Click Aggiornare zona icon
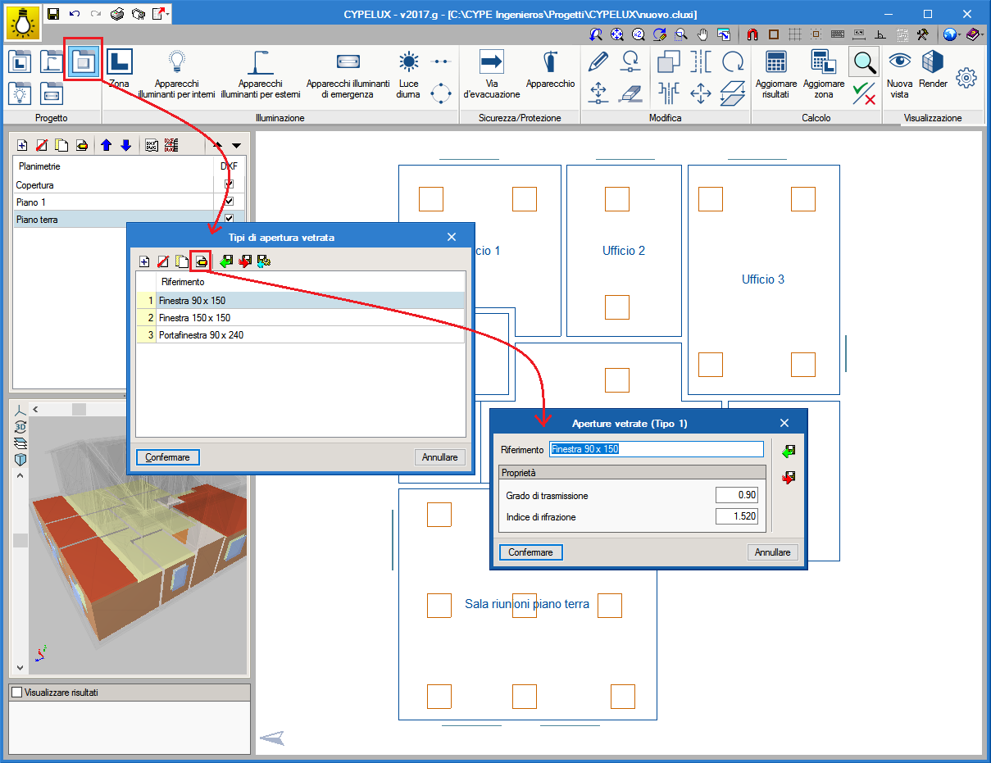 pos(824,74)
